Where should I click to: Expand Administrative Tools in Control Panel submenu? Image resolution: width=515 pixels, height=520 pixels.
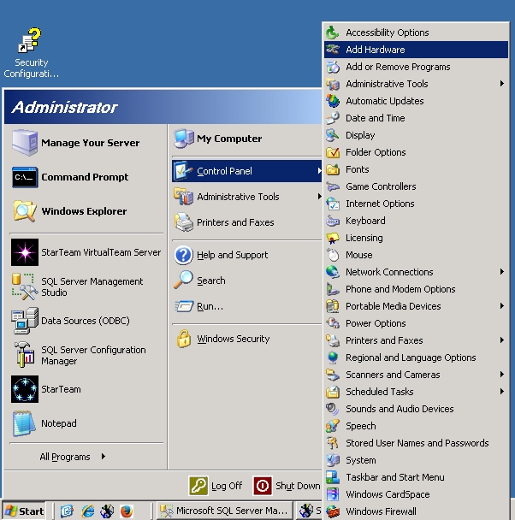click(x=387, y=84)
